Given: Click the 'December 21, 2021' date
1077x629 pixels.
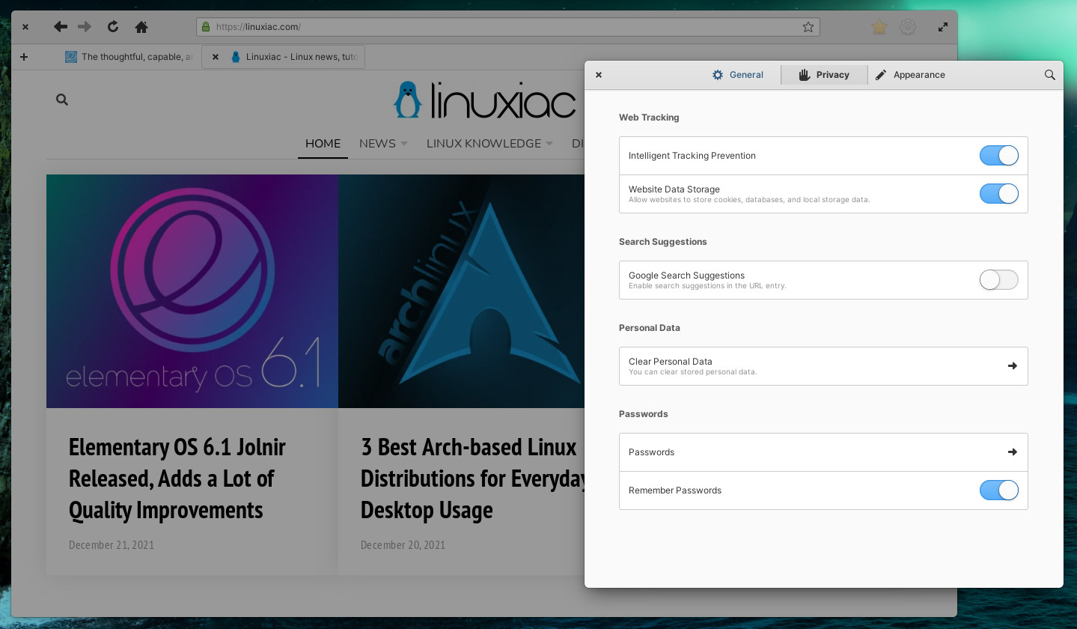Looking at the screenshot, I should pyautogui.click(x=112, y=545).
